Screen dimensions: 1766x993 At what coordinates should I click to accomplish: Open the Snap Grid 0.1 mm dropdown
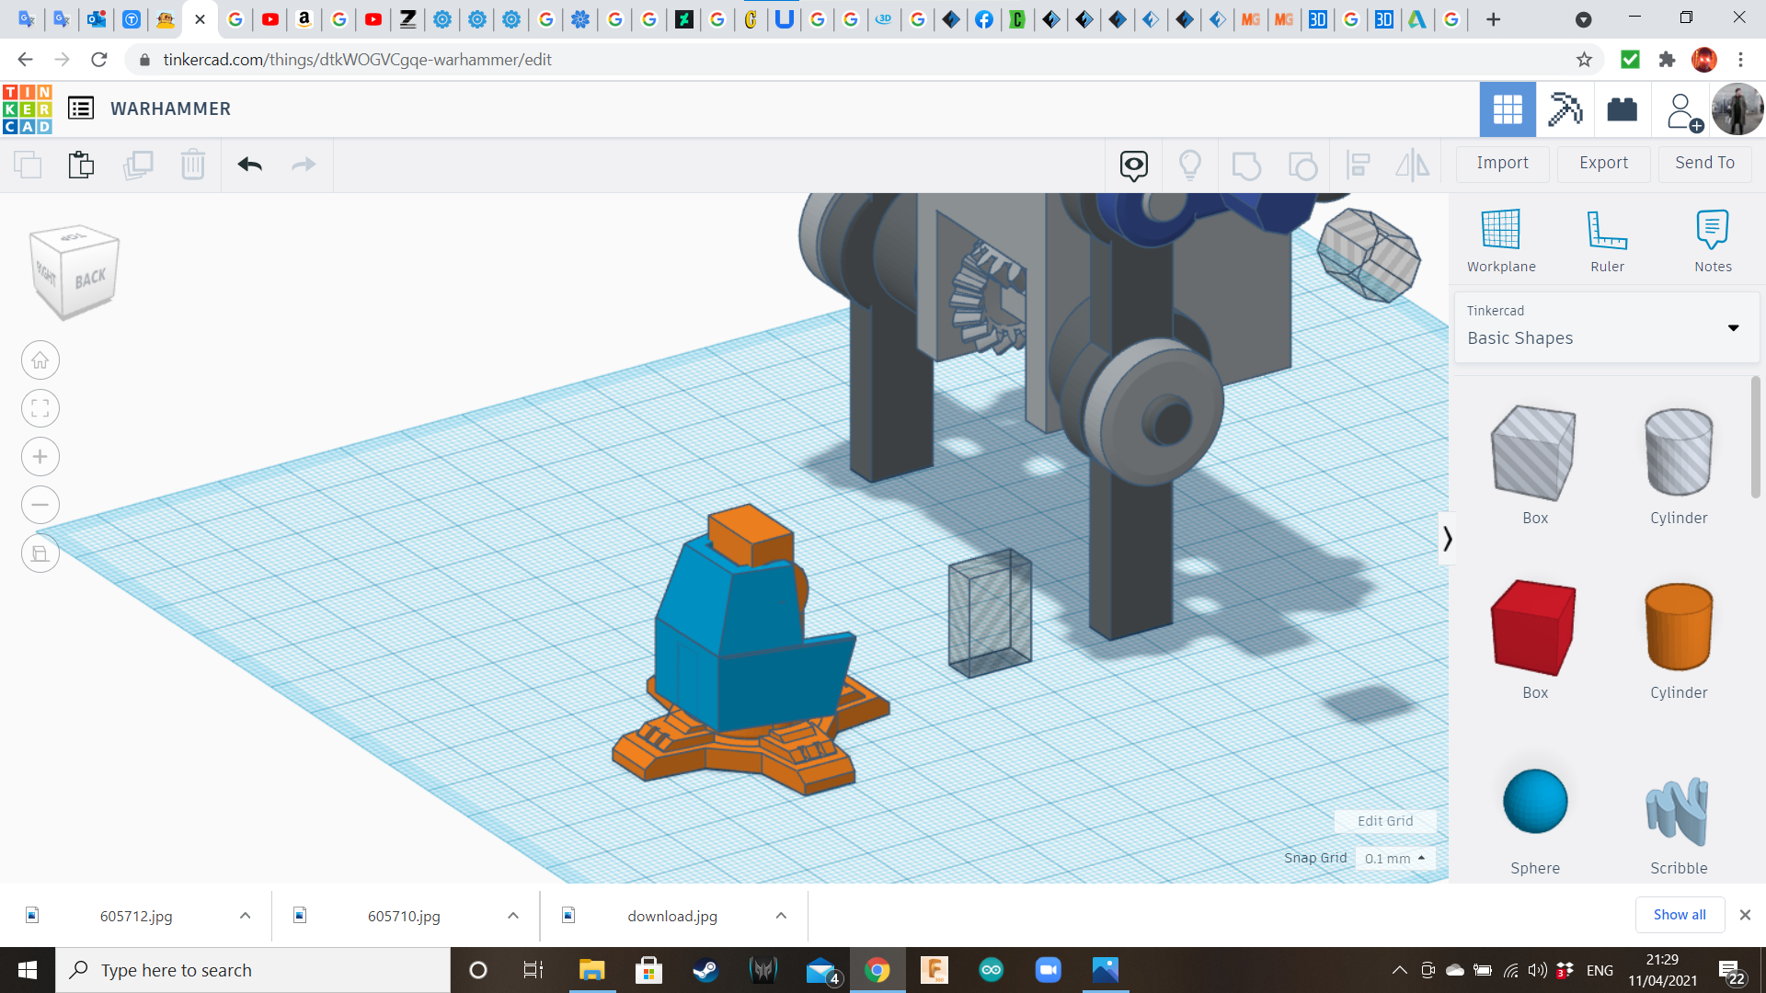coord(1394,858)
